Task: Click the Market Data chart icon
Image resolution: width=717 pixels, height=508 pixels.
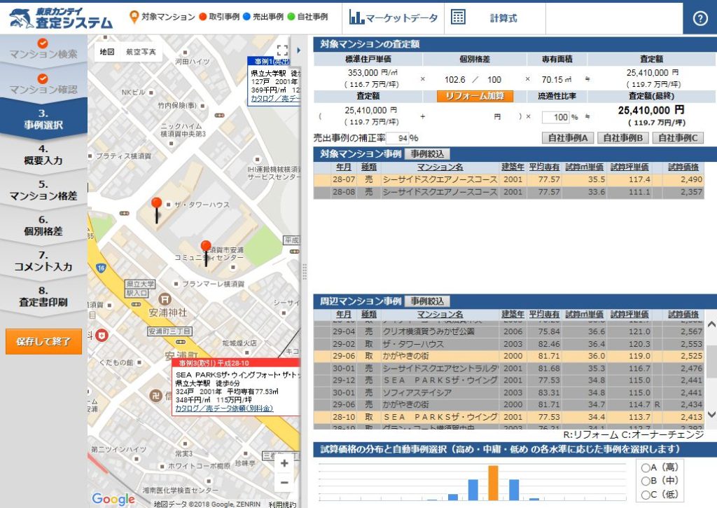Action: pyautogui.click(x=356, y=18)
